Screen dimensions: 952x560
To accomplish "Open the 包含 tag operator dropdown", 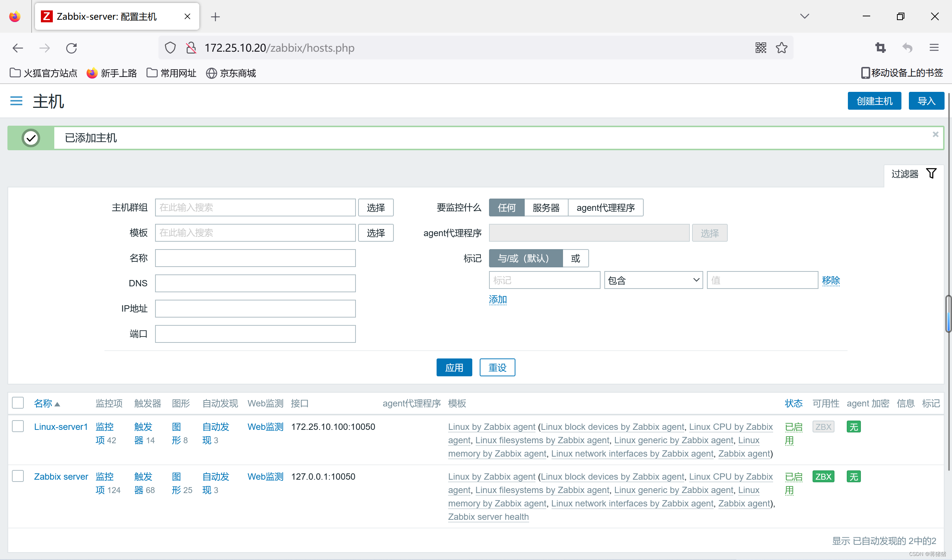I will click(x=653, y=280).
